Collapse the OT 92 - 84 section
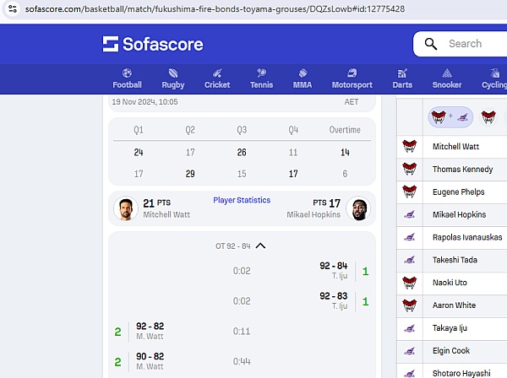 [x=260, y=246]
